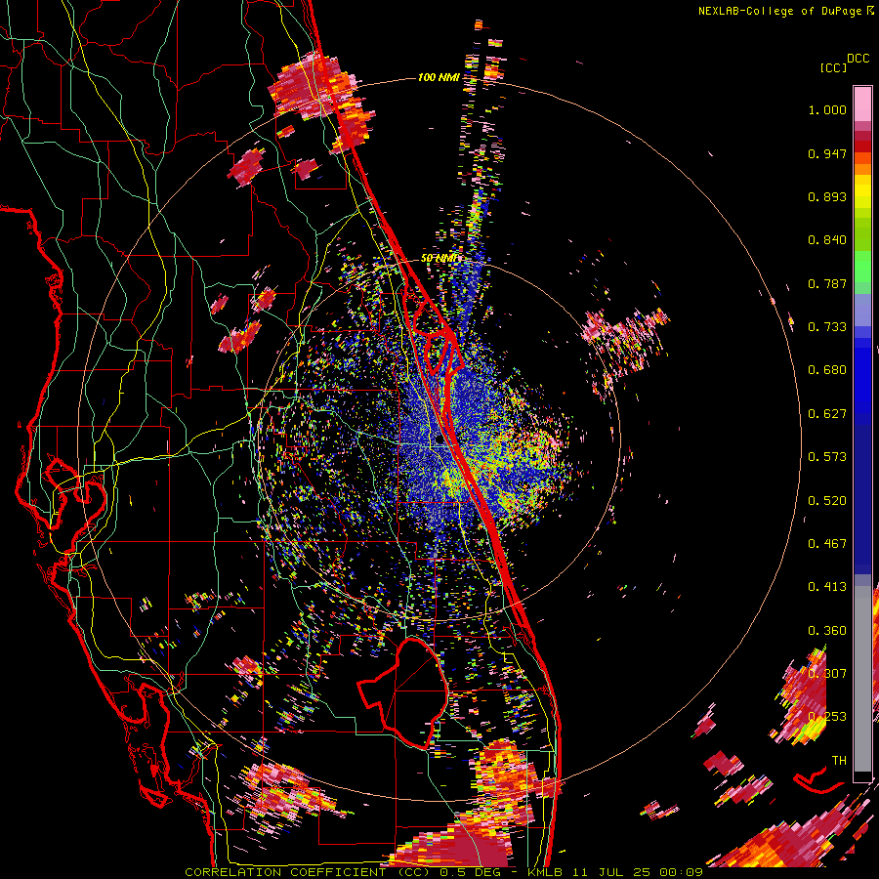
Task: Click the 0.680 scale value
Action: tap(827, 370)
